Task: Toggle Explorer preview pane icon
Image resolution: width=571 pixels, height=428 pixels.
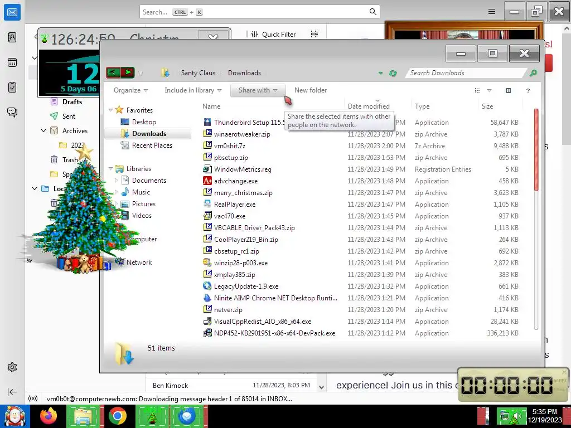Action: click(x=508, y=90)
